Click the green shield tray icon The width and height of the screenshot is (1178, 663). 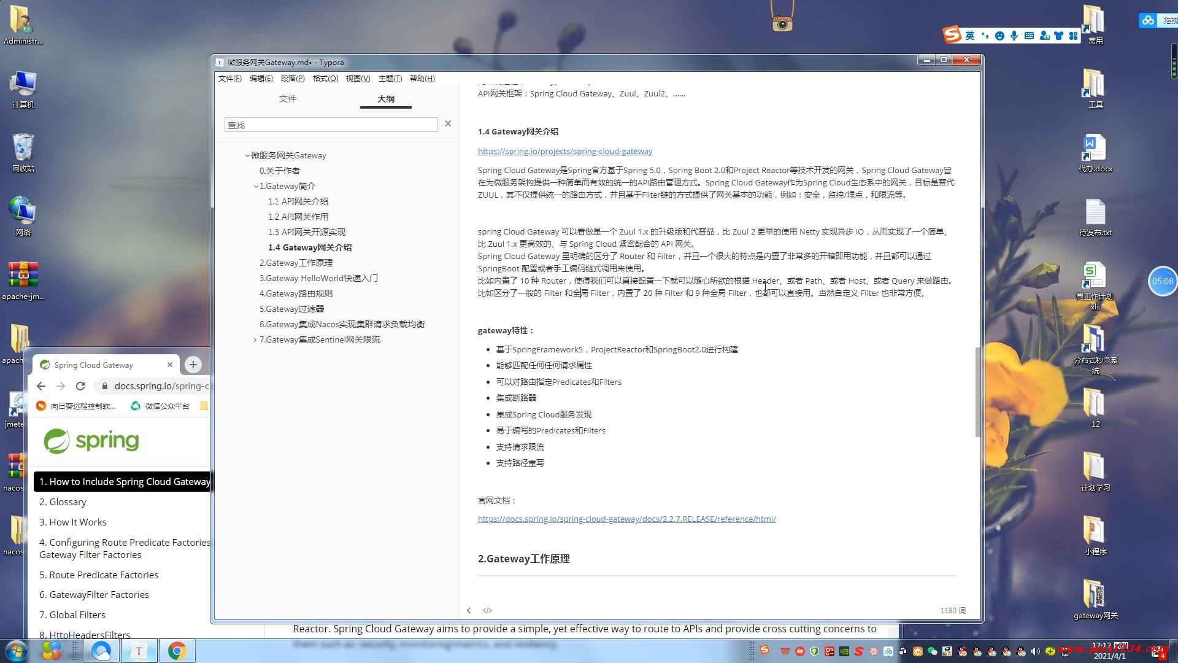coord(815,651)
